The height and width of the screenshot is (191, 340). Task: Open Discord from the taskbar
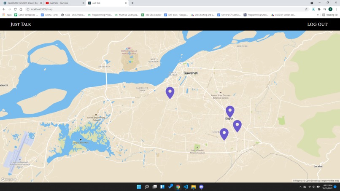201,187
